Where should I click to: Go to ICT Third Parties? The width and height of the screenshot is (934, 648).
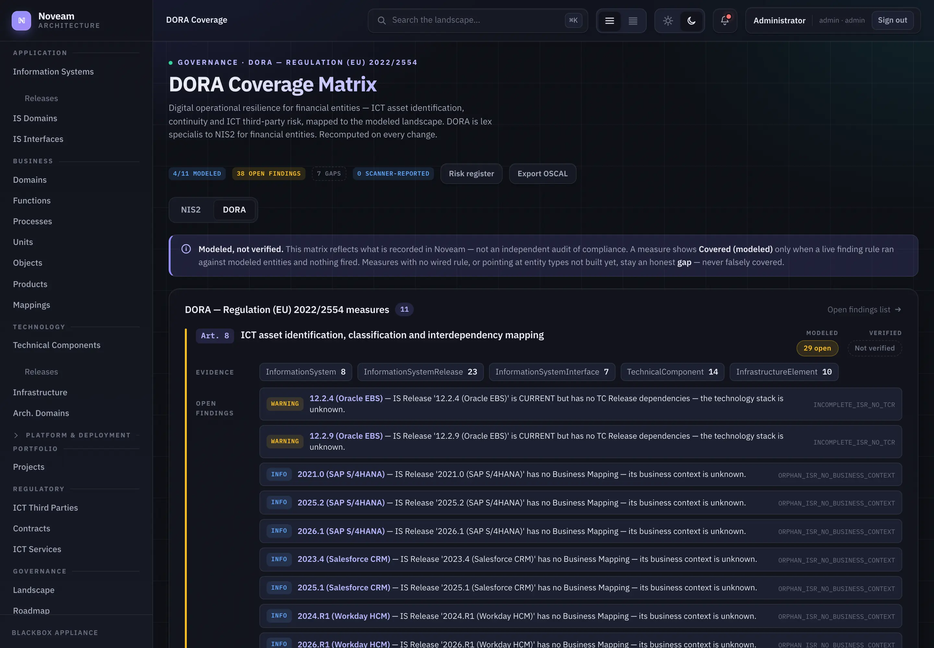45,507
